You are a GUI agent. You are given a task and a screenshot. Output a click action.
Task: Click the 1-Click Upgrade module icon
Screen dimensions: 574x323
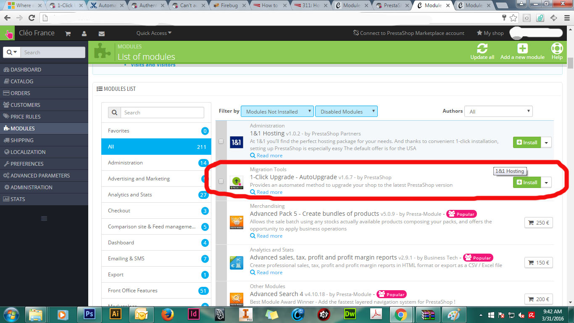(237, 182)
